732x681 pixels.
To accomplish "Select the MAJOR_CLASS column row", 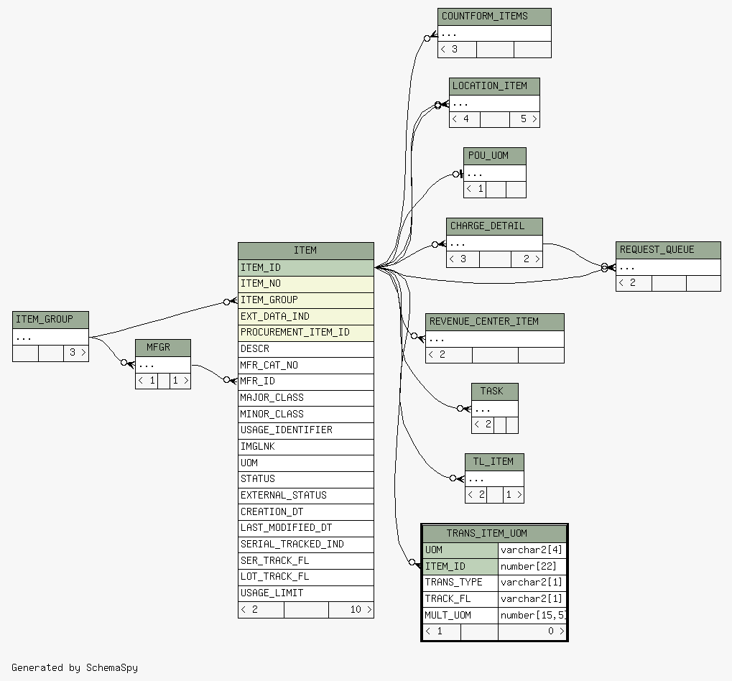I will tap(306, 398).
